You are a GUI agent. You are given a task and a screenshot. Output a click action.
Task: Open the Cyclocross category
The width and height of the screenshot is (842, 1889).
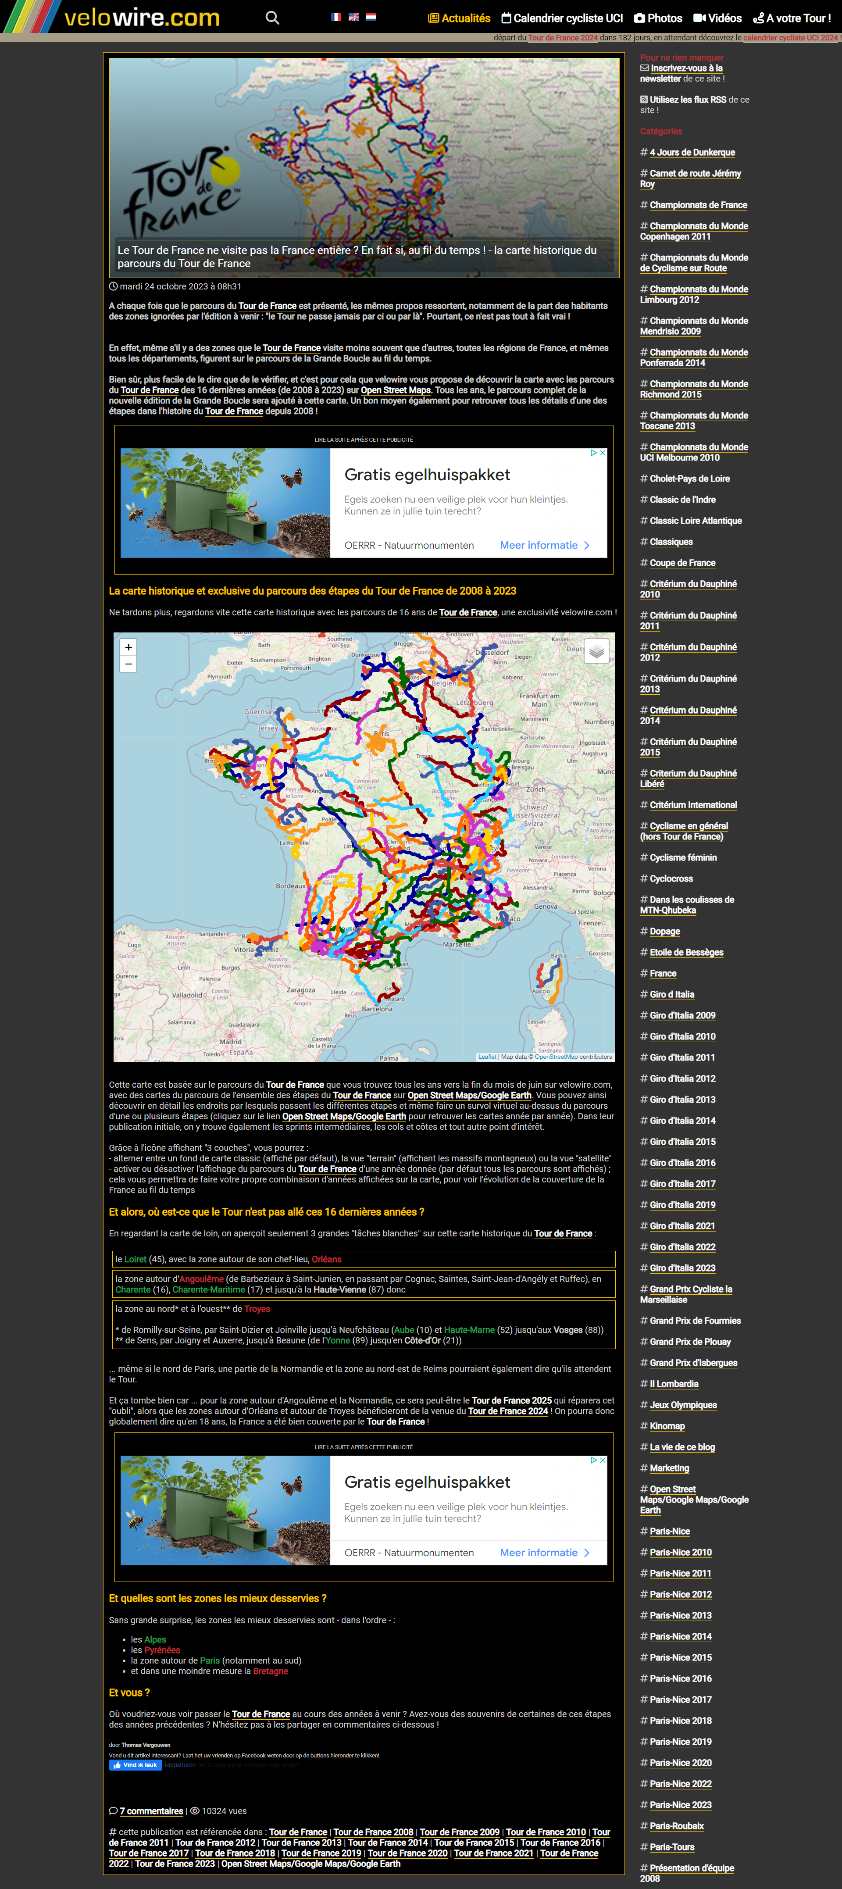(x=671, y=879)
